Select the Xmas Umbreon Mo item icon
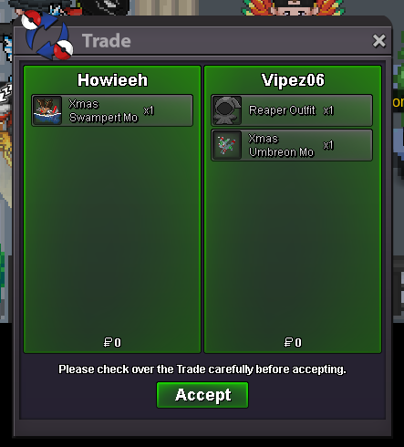The width and height of the screenshot is (404, 447). click(227, 145)
